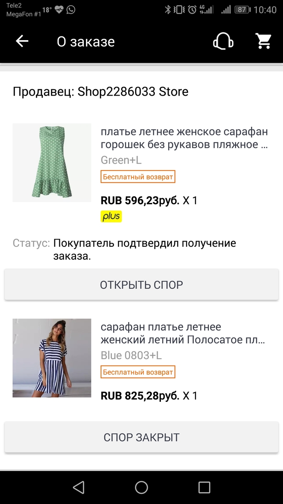Tap the back arrow icon
Viewport: 283px width, 504px height.
[22, 41]
